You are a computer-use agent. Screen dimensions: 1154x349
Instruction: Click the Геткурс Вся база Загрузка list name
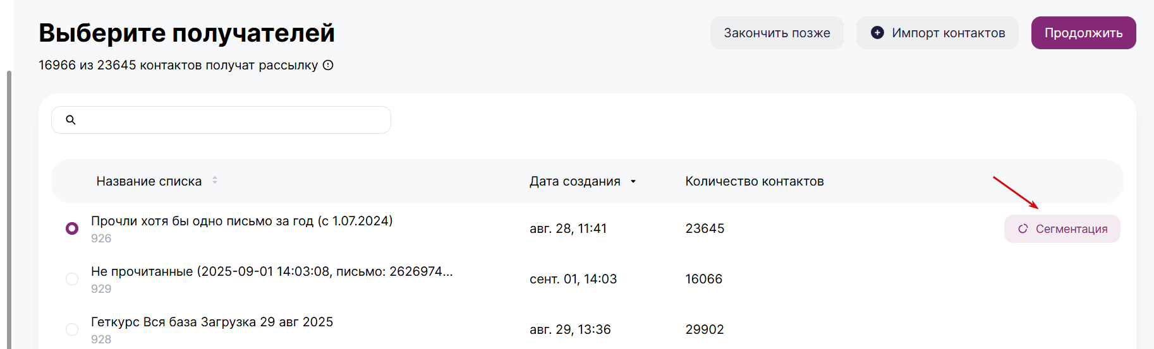point(212,322)
